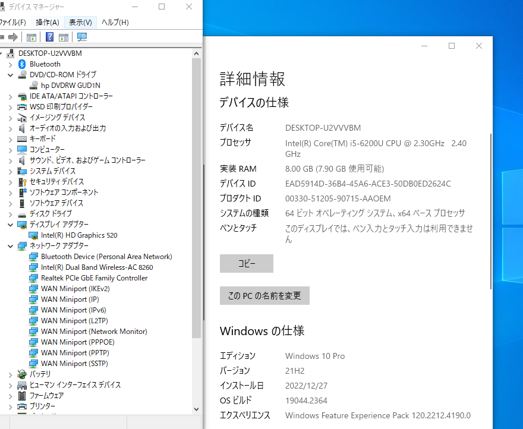The width and height of the screenshot is (523, 429).
Task: Select WAN Miniport (SSTP) entry
Action: click(x=74, y=363)
